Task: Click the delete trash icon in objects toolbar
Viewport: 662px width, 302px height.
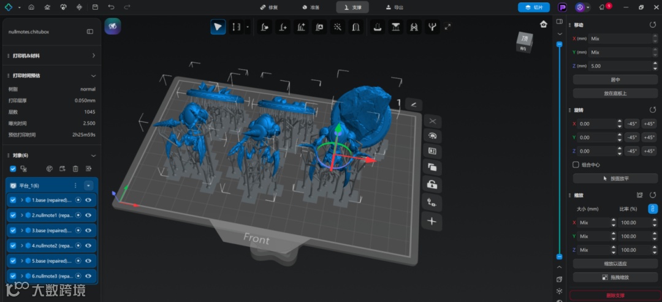Action: pyautogui.click(x=75, y=168)
